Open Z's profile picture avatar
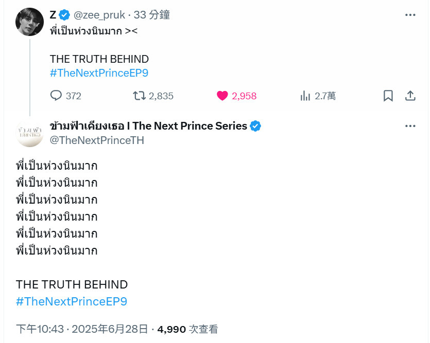Image resolution: width=430 pixels, height=343 pixels. coord(30,22)
